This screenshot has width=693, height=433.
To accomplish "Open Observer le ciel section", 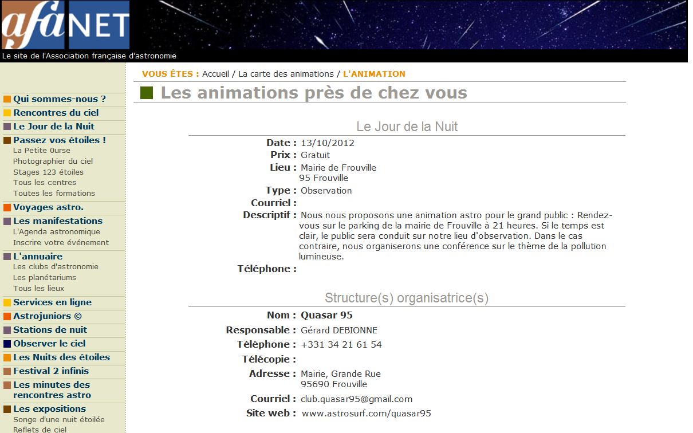I will 49,344.
